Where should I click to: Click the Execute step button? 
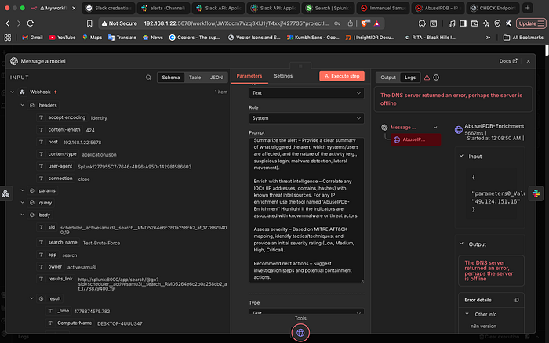(342, 76)
